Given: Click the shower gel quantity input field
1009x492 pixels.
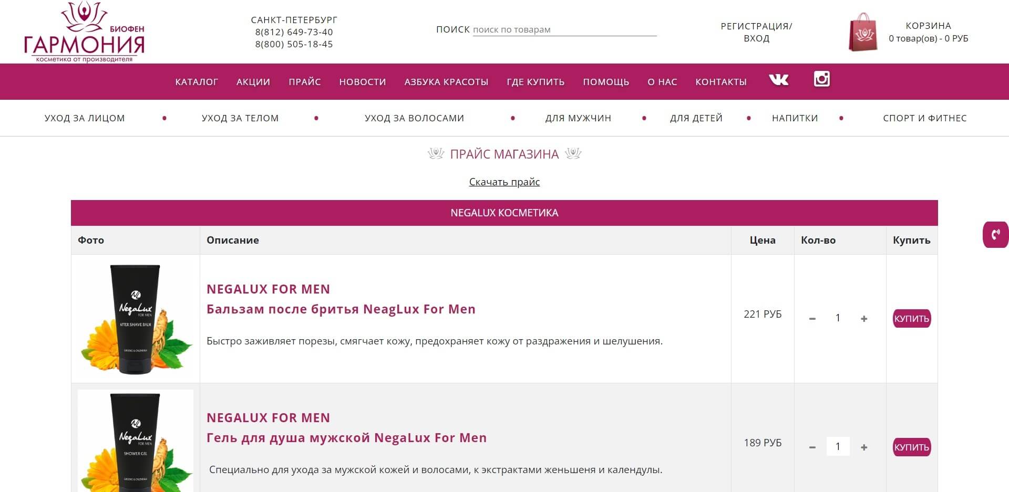Looking at the screenshot, I should [x=838, y=447].
